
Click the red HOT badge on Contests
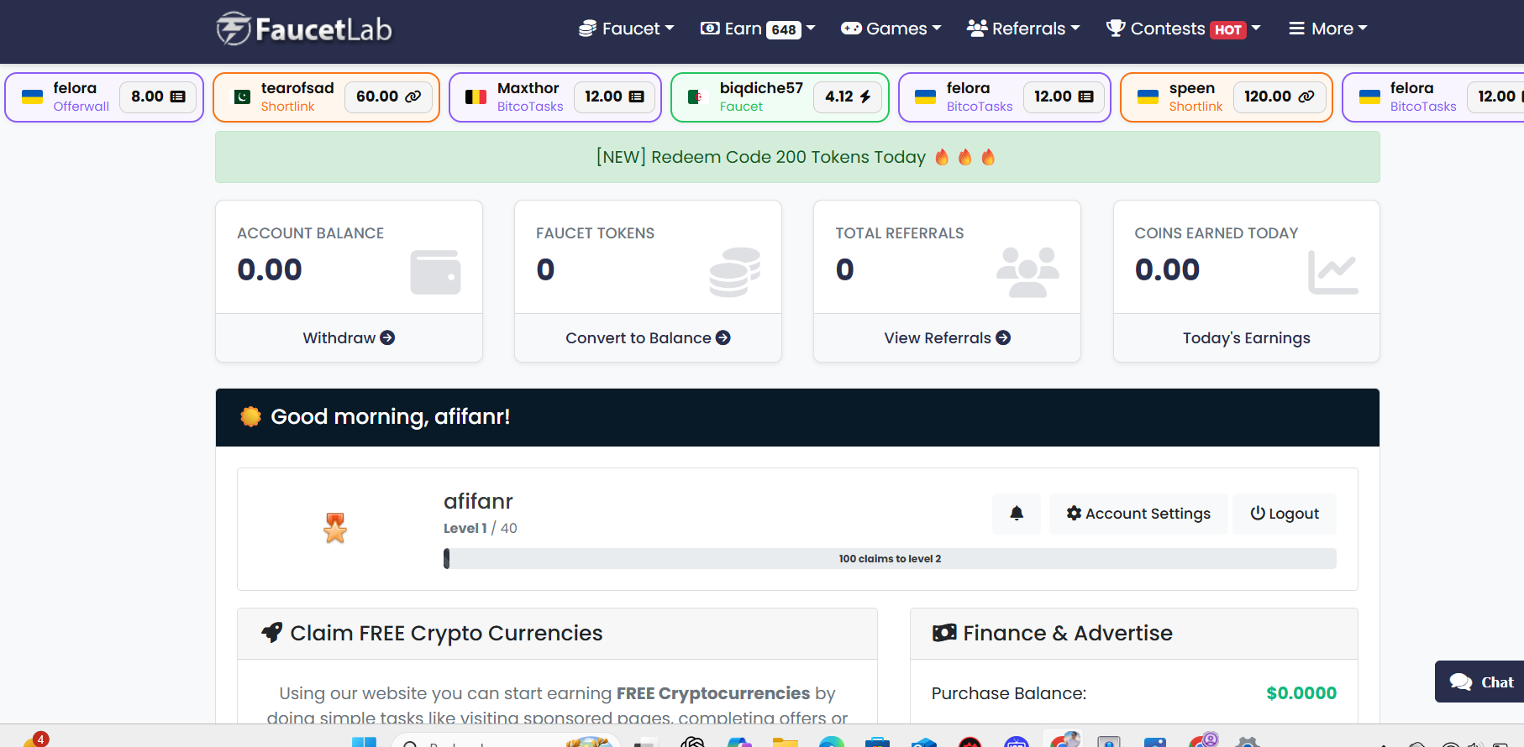[x=1228, y=29]
